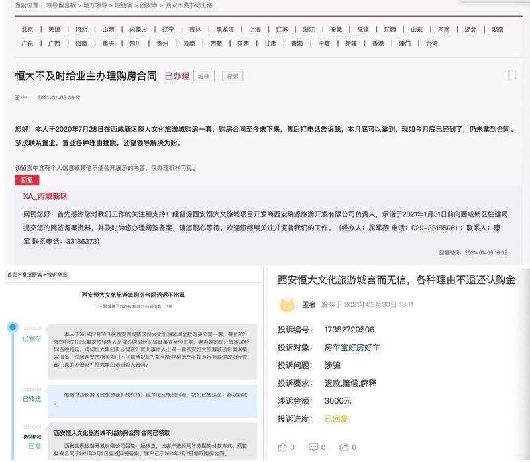Screen dimensions: 530x462
Task: Click the 领导留言板 breadcrumb link
Action: pyautogui.click(x=61, y=5)
